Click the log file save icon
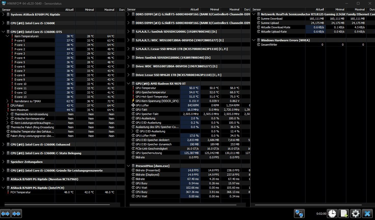Viewport: 375px width, 220px height. point(344,214)
